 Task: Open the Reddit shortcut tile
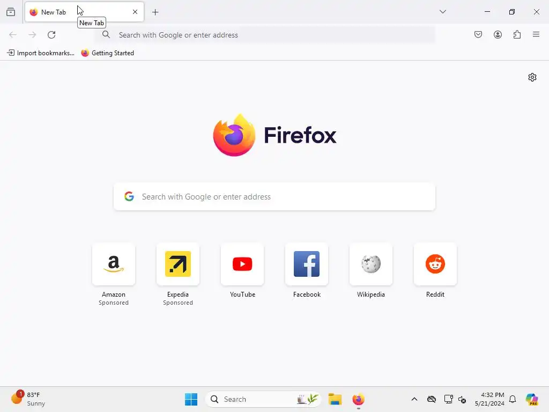pyautogui.click(x=435, y=264)
